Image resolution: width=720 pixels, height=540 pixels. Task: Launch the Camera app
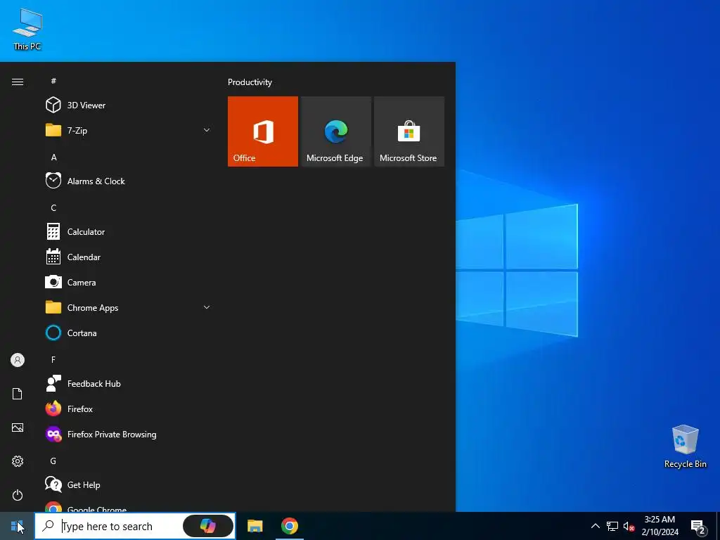129,283
